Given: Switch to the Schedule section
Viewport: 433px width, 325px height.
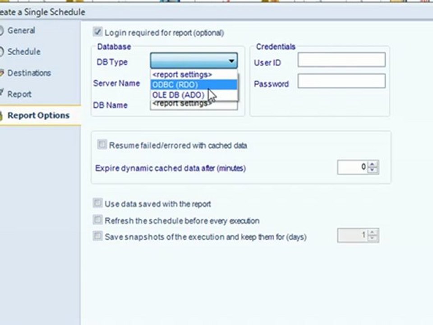Looking at the screenshot, I should pos(24,51).
